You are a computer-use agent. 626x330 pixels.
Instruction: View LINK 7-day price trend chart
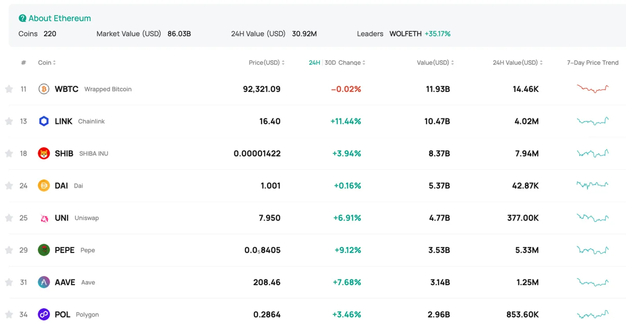[592, 121]
